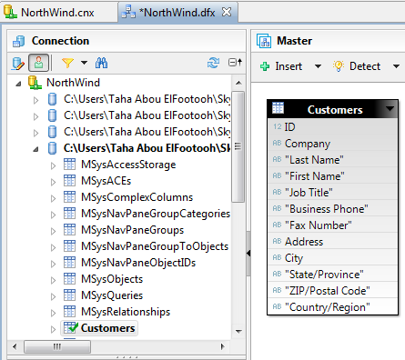Select the "Business Phone" column

coord(333,208)
